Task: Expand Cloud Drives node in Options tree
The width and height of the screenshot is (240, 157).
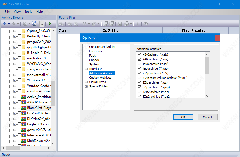Action: tap(86, 82)
